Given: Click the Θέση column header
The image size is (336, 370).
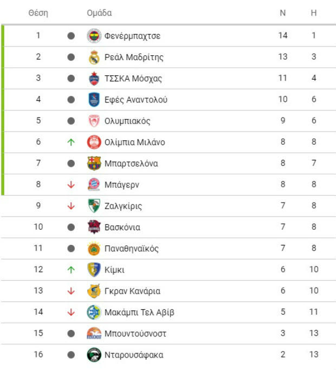Looking at the screenshot, I should pyautogui.click(x=38, y=13).
